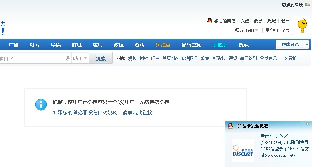312x167 pixels.
Task: Select hot search term 模板
Action: point(132,59)
